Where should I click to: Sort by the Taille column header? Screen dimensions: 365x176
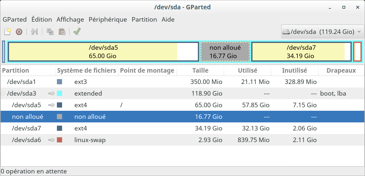pos(200,70)
